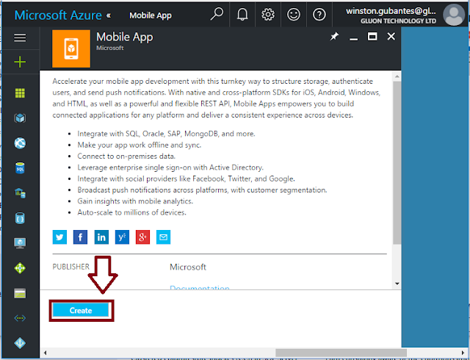The width and height of the screenshot is (470, 360).
Task: Click 'Auto-scale to millions of devices.' bullet
Action: point(132,212)
